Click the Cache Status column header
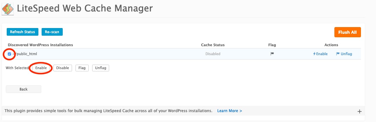The width and height of the screenshot is (376, 122). click(x=213, y=45)
